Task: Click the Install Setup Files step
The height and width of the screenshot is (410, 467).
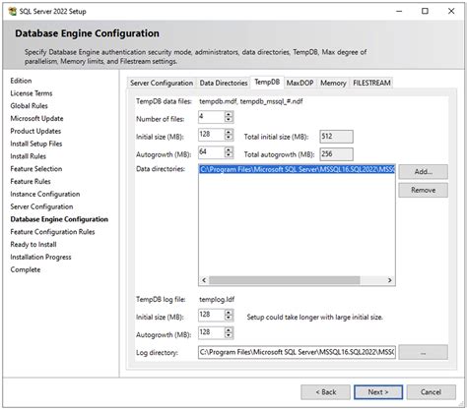Action: [36, 144]
